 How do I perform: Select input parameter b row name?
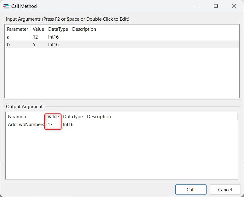[9, 45]
